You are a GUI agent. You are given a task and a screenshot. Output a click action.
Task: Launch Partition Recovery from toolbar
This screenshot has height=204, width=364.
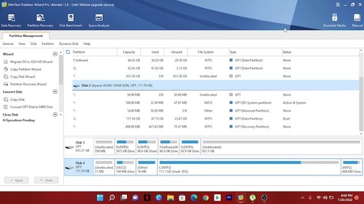[x=40, y=20]
